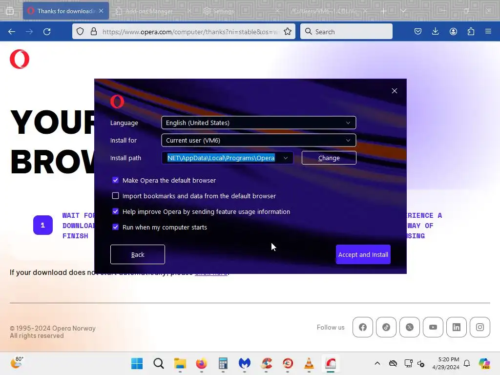500x375 pixels.
Task: List all tabs with the chevron icon
Action: pos(403,11)
